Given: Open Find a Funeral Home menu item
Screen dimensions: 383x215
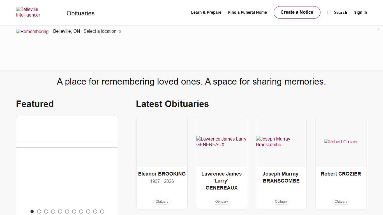Looking at the screenshot, I should point(247,13).
